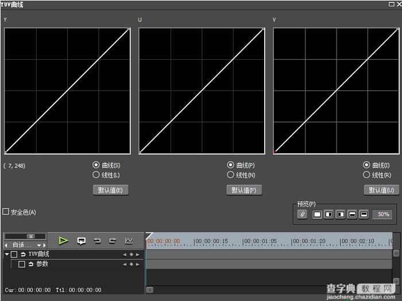Click the right arrow beside 自适 dropdown

click(44, 245)
